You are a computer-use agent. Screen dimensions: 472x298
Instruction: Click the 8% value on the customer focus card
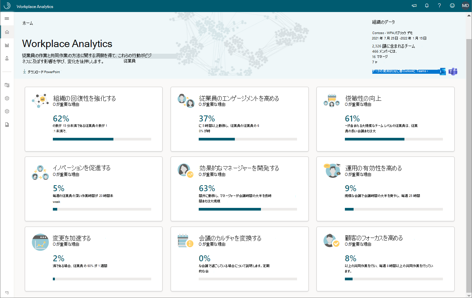(351, 258)
